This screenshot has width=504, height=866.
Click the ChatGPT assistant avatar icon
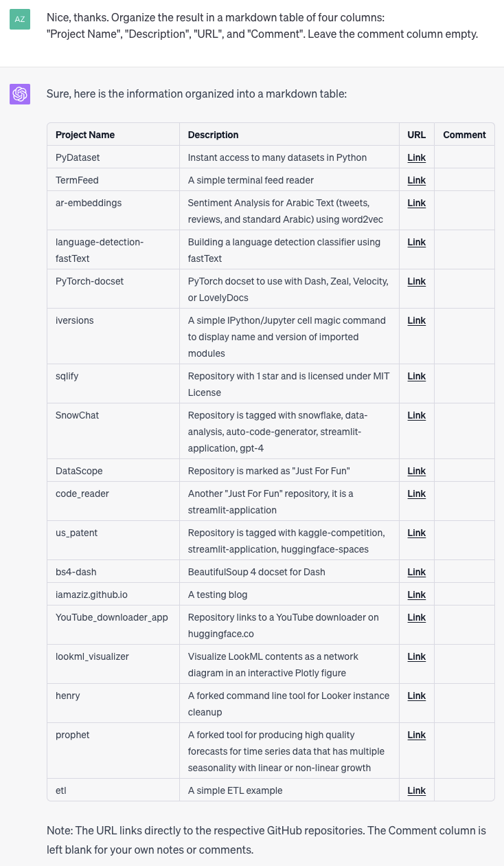pos(20,93)
